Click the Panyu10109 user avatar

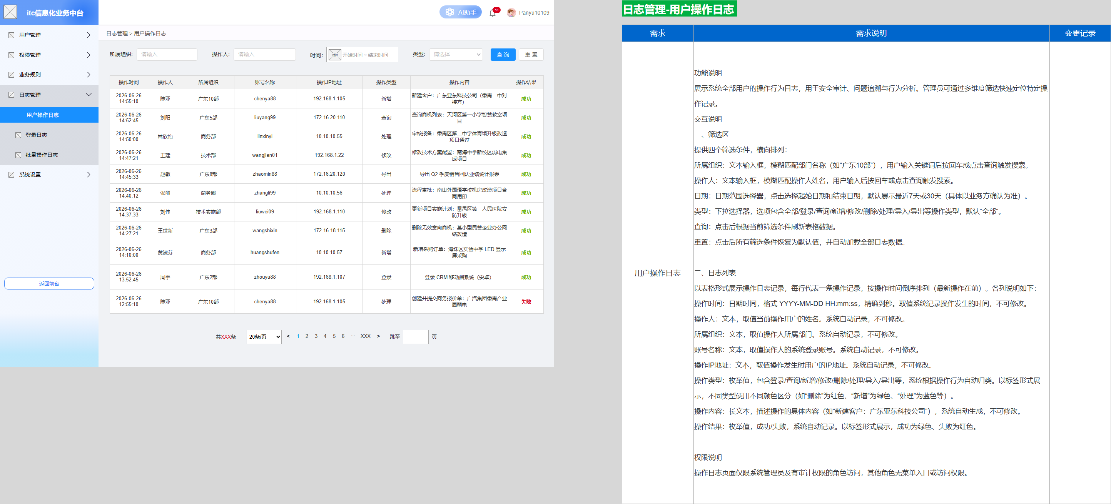(511, 13)
